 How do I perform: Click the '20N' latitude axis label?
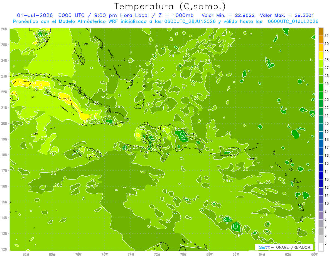pos(4,123)
